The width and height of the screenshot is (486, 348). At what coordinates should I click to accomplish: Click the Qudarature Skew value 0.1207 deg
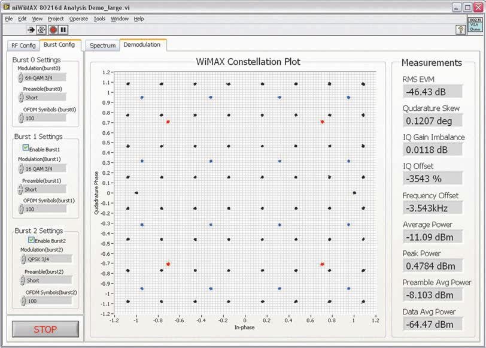click(433, 120)
